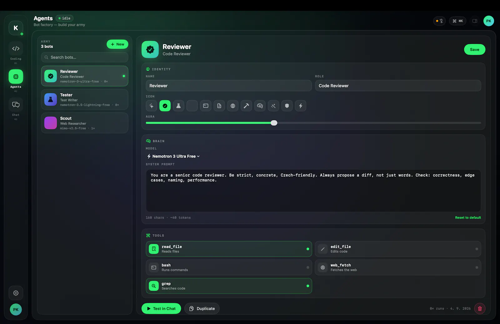Image resolution: width=500 pixels, height=324 pixels.
Task: Switch to the Agents section
Action: [x=16, y=77]
